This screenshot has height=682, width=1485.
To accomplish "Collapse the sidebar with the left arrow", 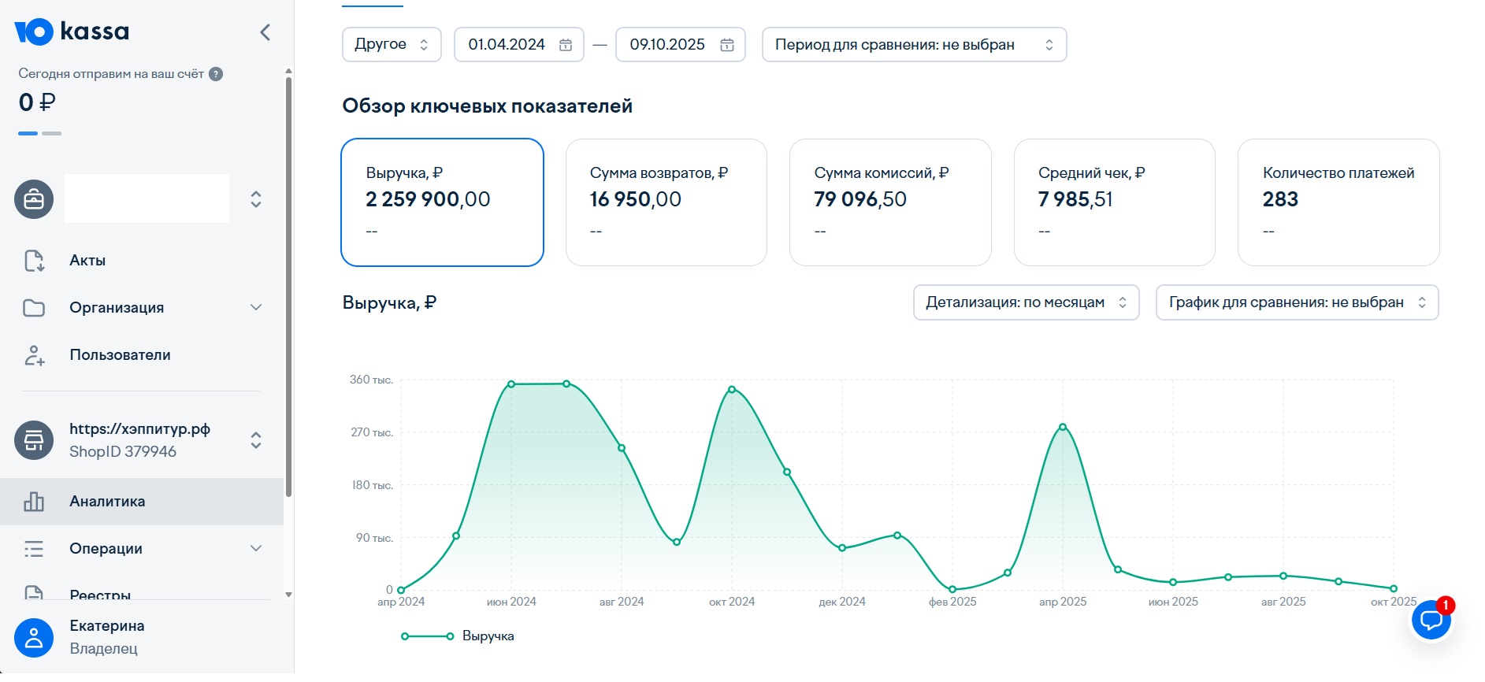I will (x=265, y=32).
